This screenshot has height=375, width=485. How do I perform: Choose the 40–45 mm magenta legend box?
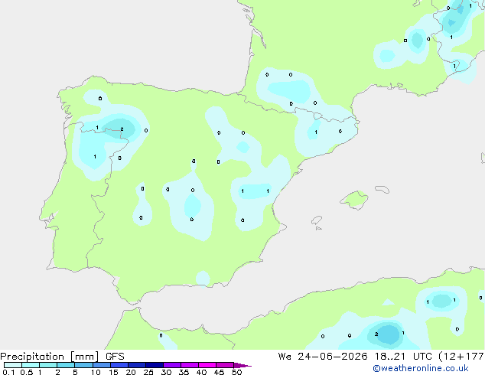(207, 365)
